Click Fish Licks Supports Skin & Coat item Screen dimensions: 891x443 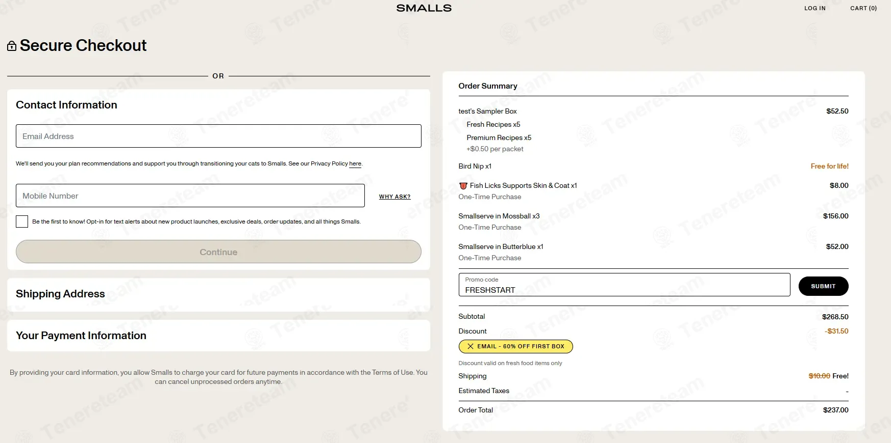coord(523,185)
